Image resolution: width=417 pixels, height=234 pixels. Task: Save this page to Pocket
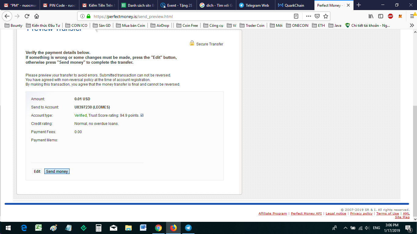point(317,16)
